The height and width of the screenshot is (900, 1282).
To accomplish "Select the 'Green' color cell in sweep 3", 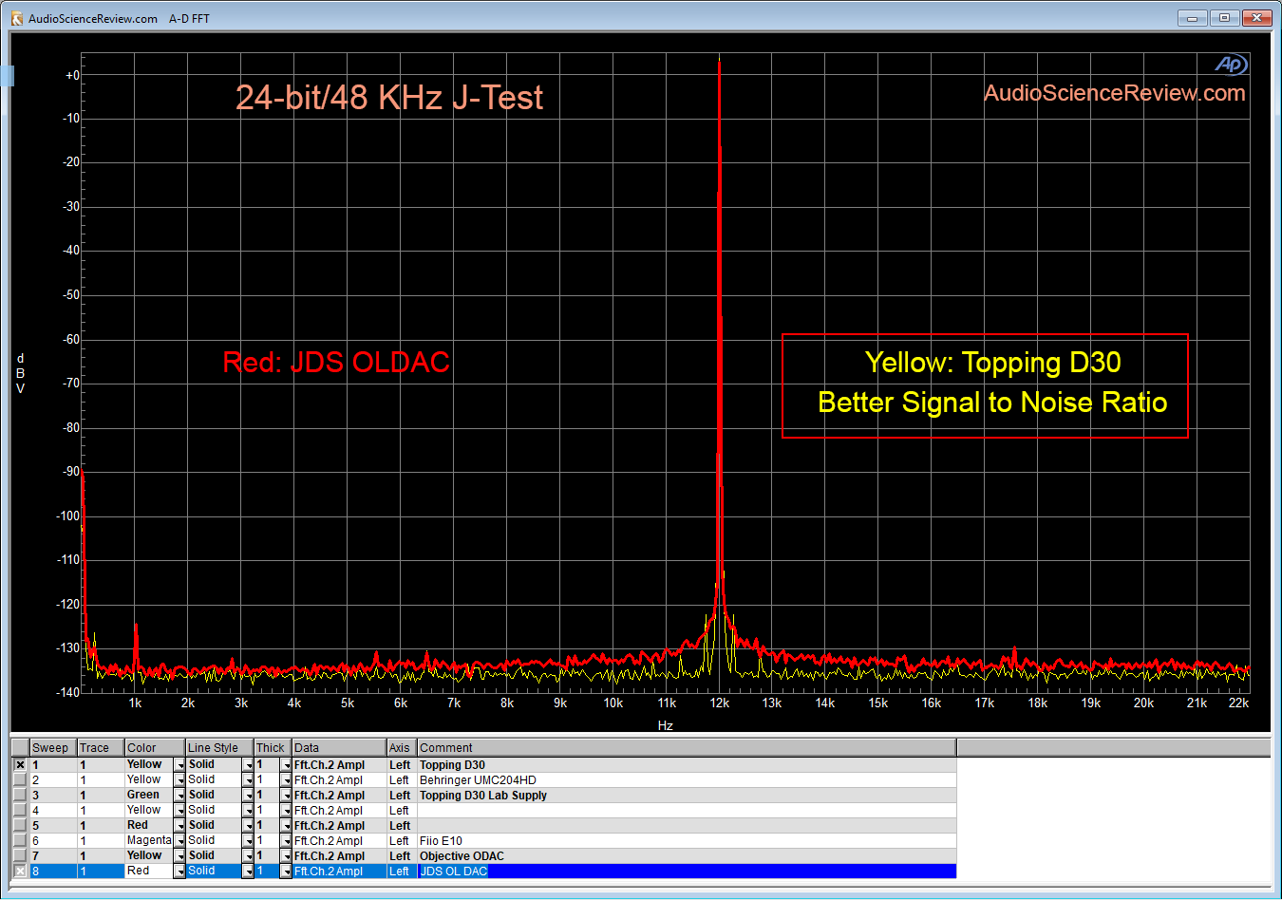I will tap(149, 795).
